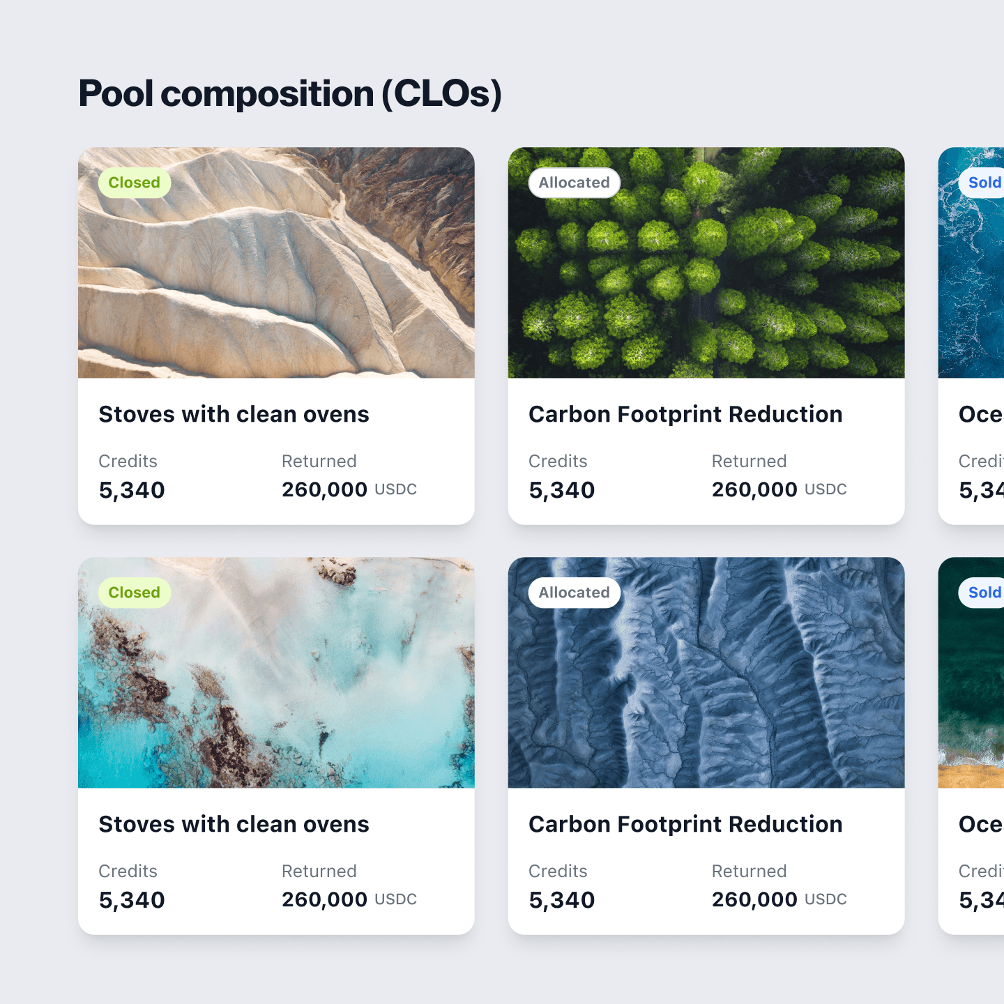Image resolution: width=1004 pixels, height=1004 pixels.
Task: Select the Allocated badge on Carbon Footprint Reduction
Action: pyautogui.click(x=573, y=183)
